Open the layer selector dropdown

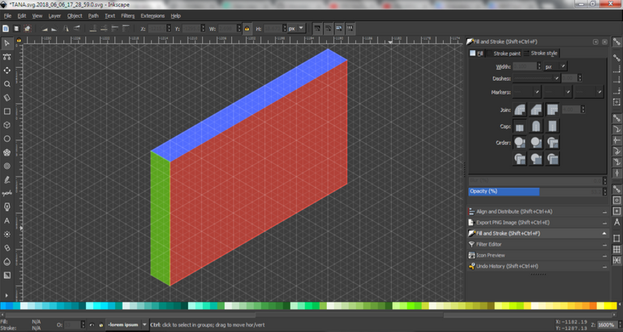tap(124, 325)
